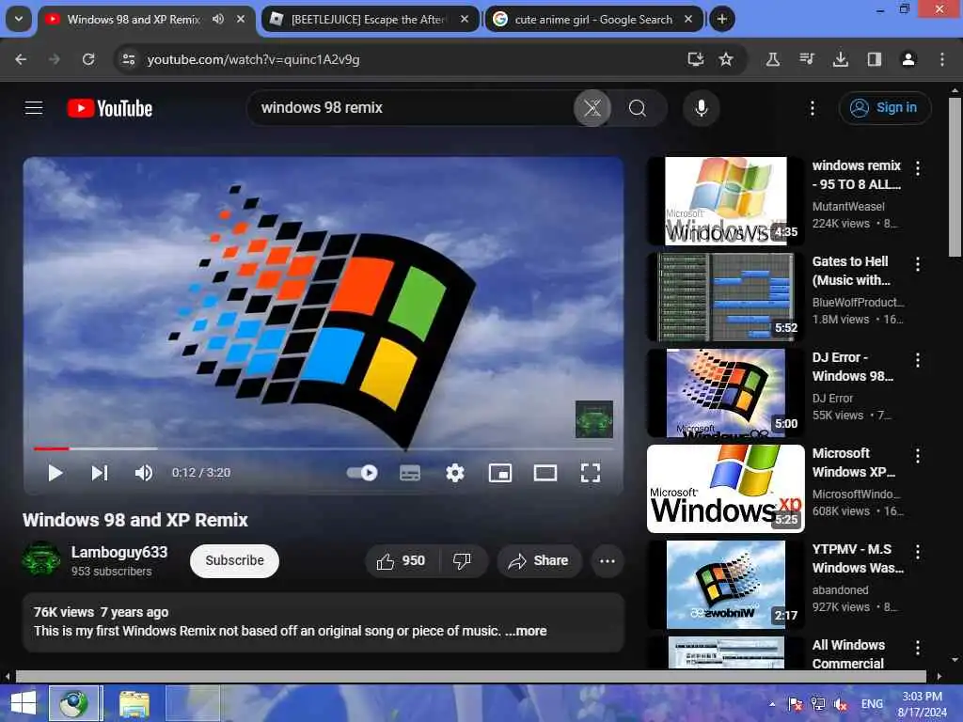The image size is (963, 722).
Task: Show hidden system tray icons arrow
Action: [x=772, y=704]
